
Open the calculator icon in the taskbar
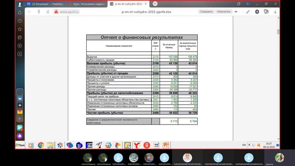[156, 145]
